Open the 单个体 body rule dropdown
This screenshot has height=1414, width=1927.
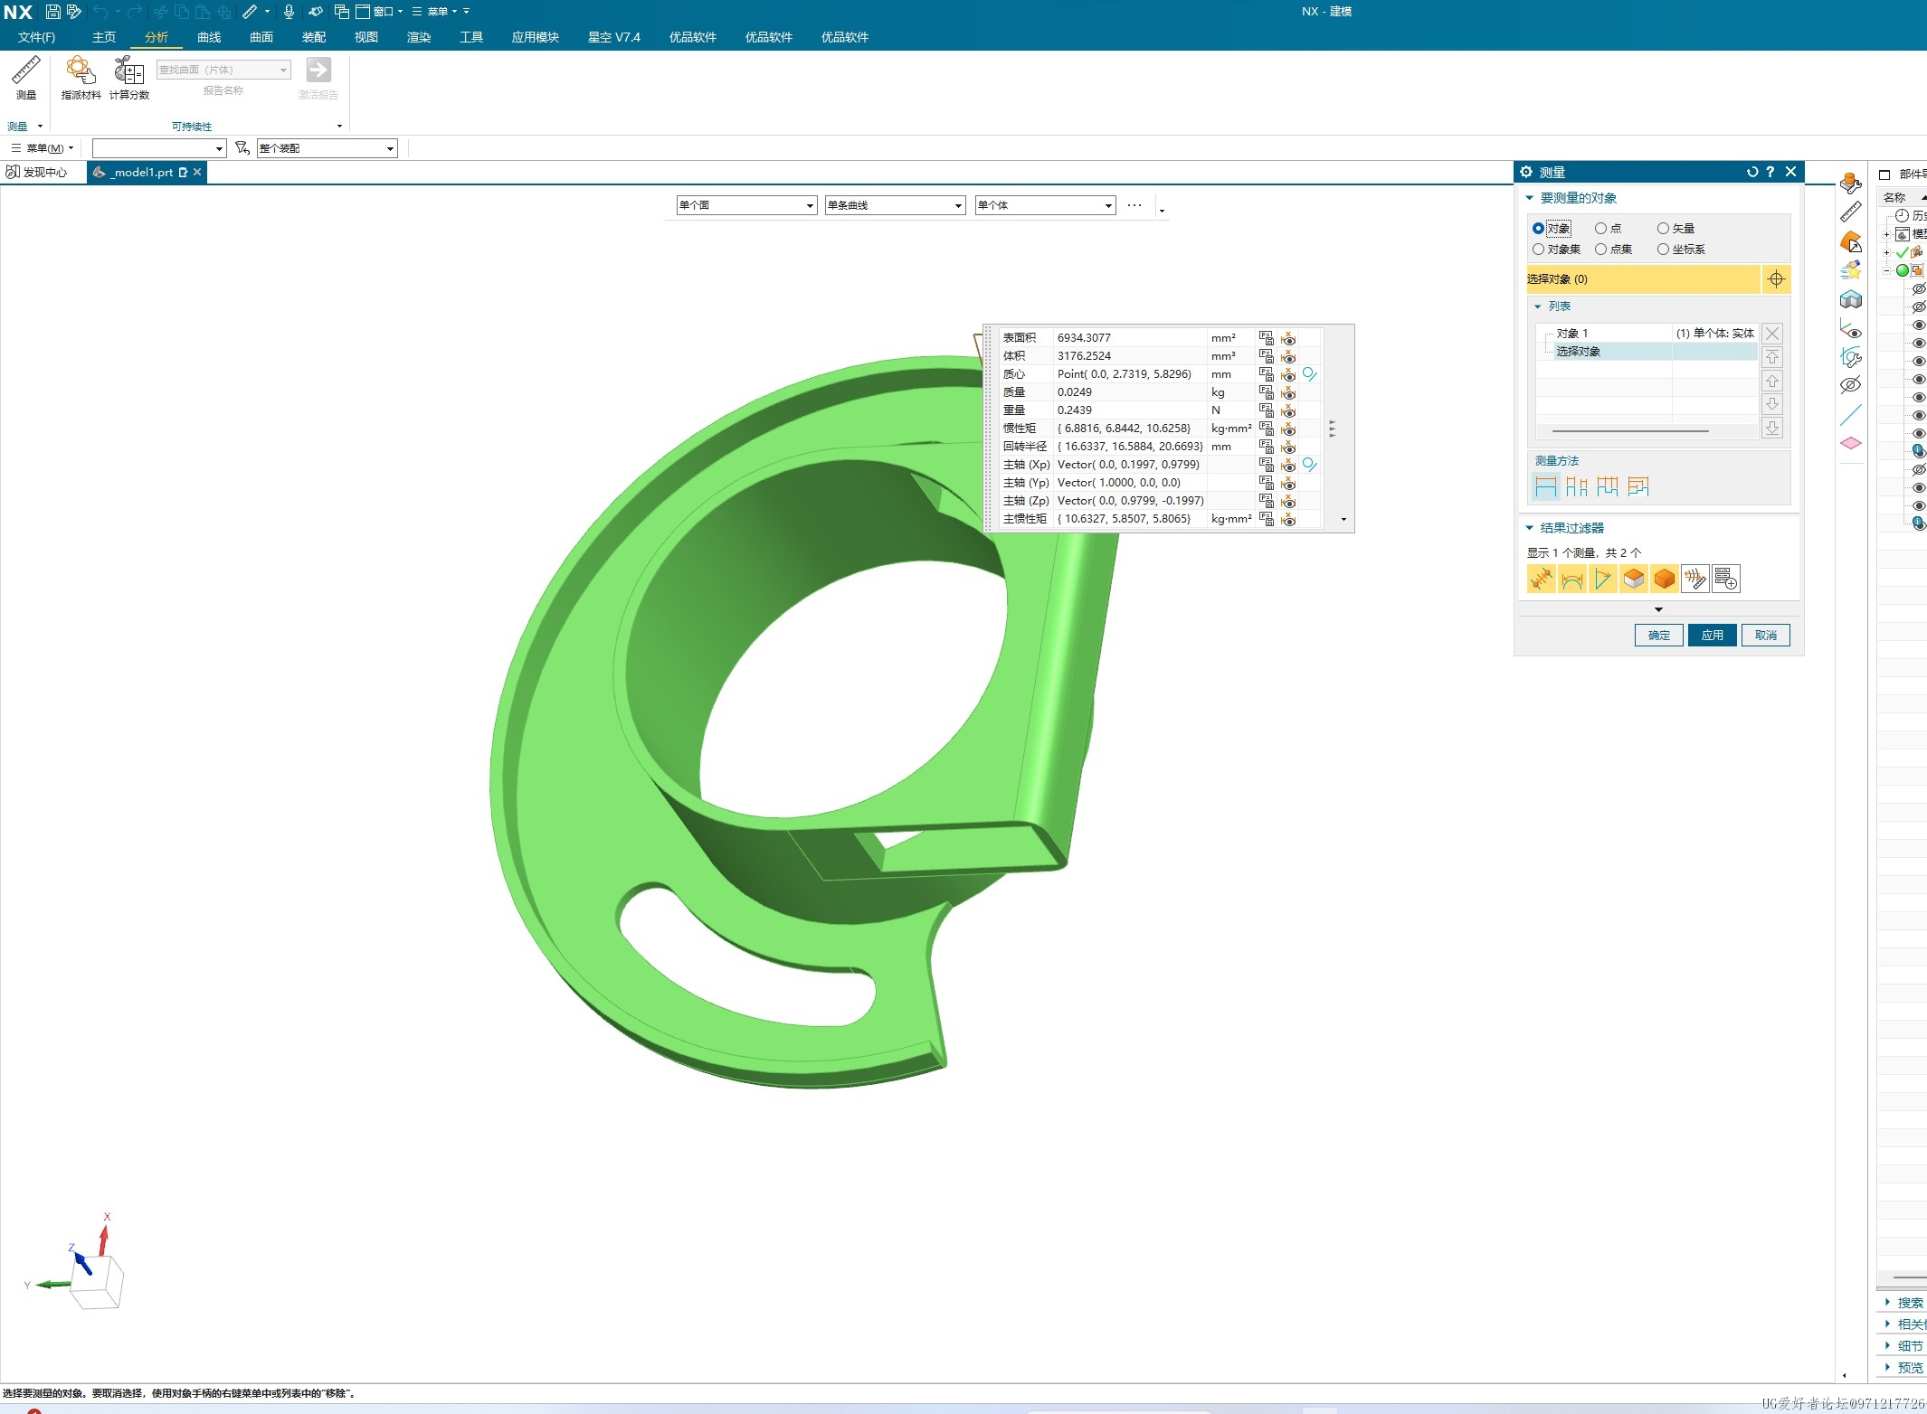[1046, 205]
